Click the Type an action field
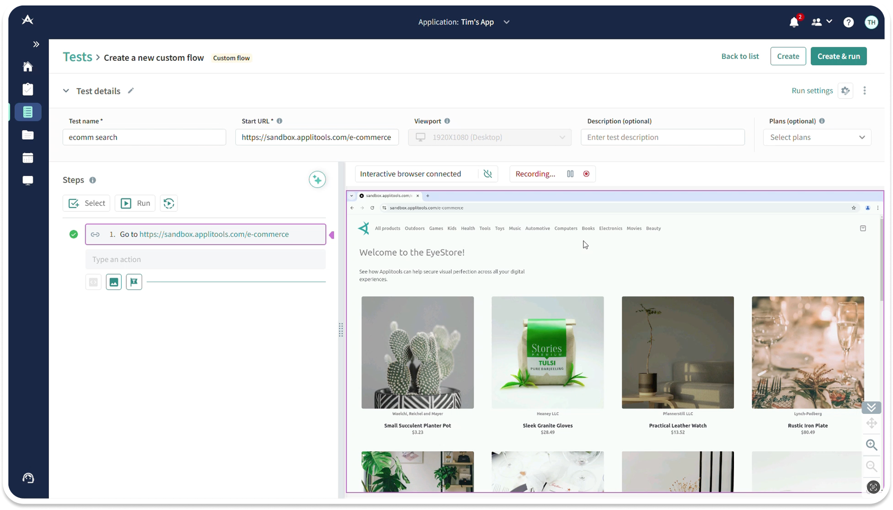This screenshot has height=510, width=893. coord(205,260)
